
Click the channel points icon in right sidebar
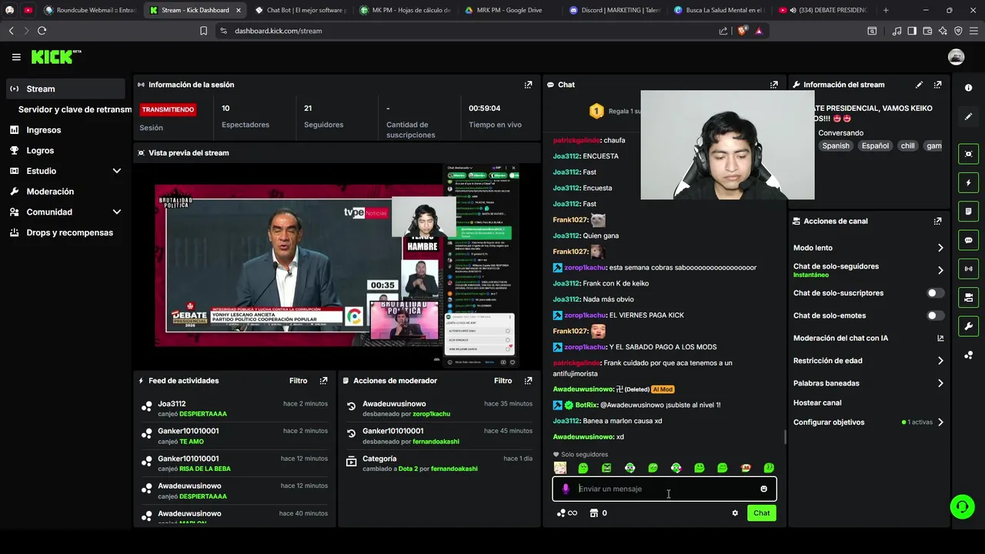click(968, 355)
